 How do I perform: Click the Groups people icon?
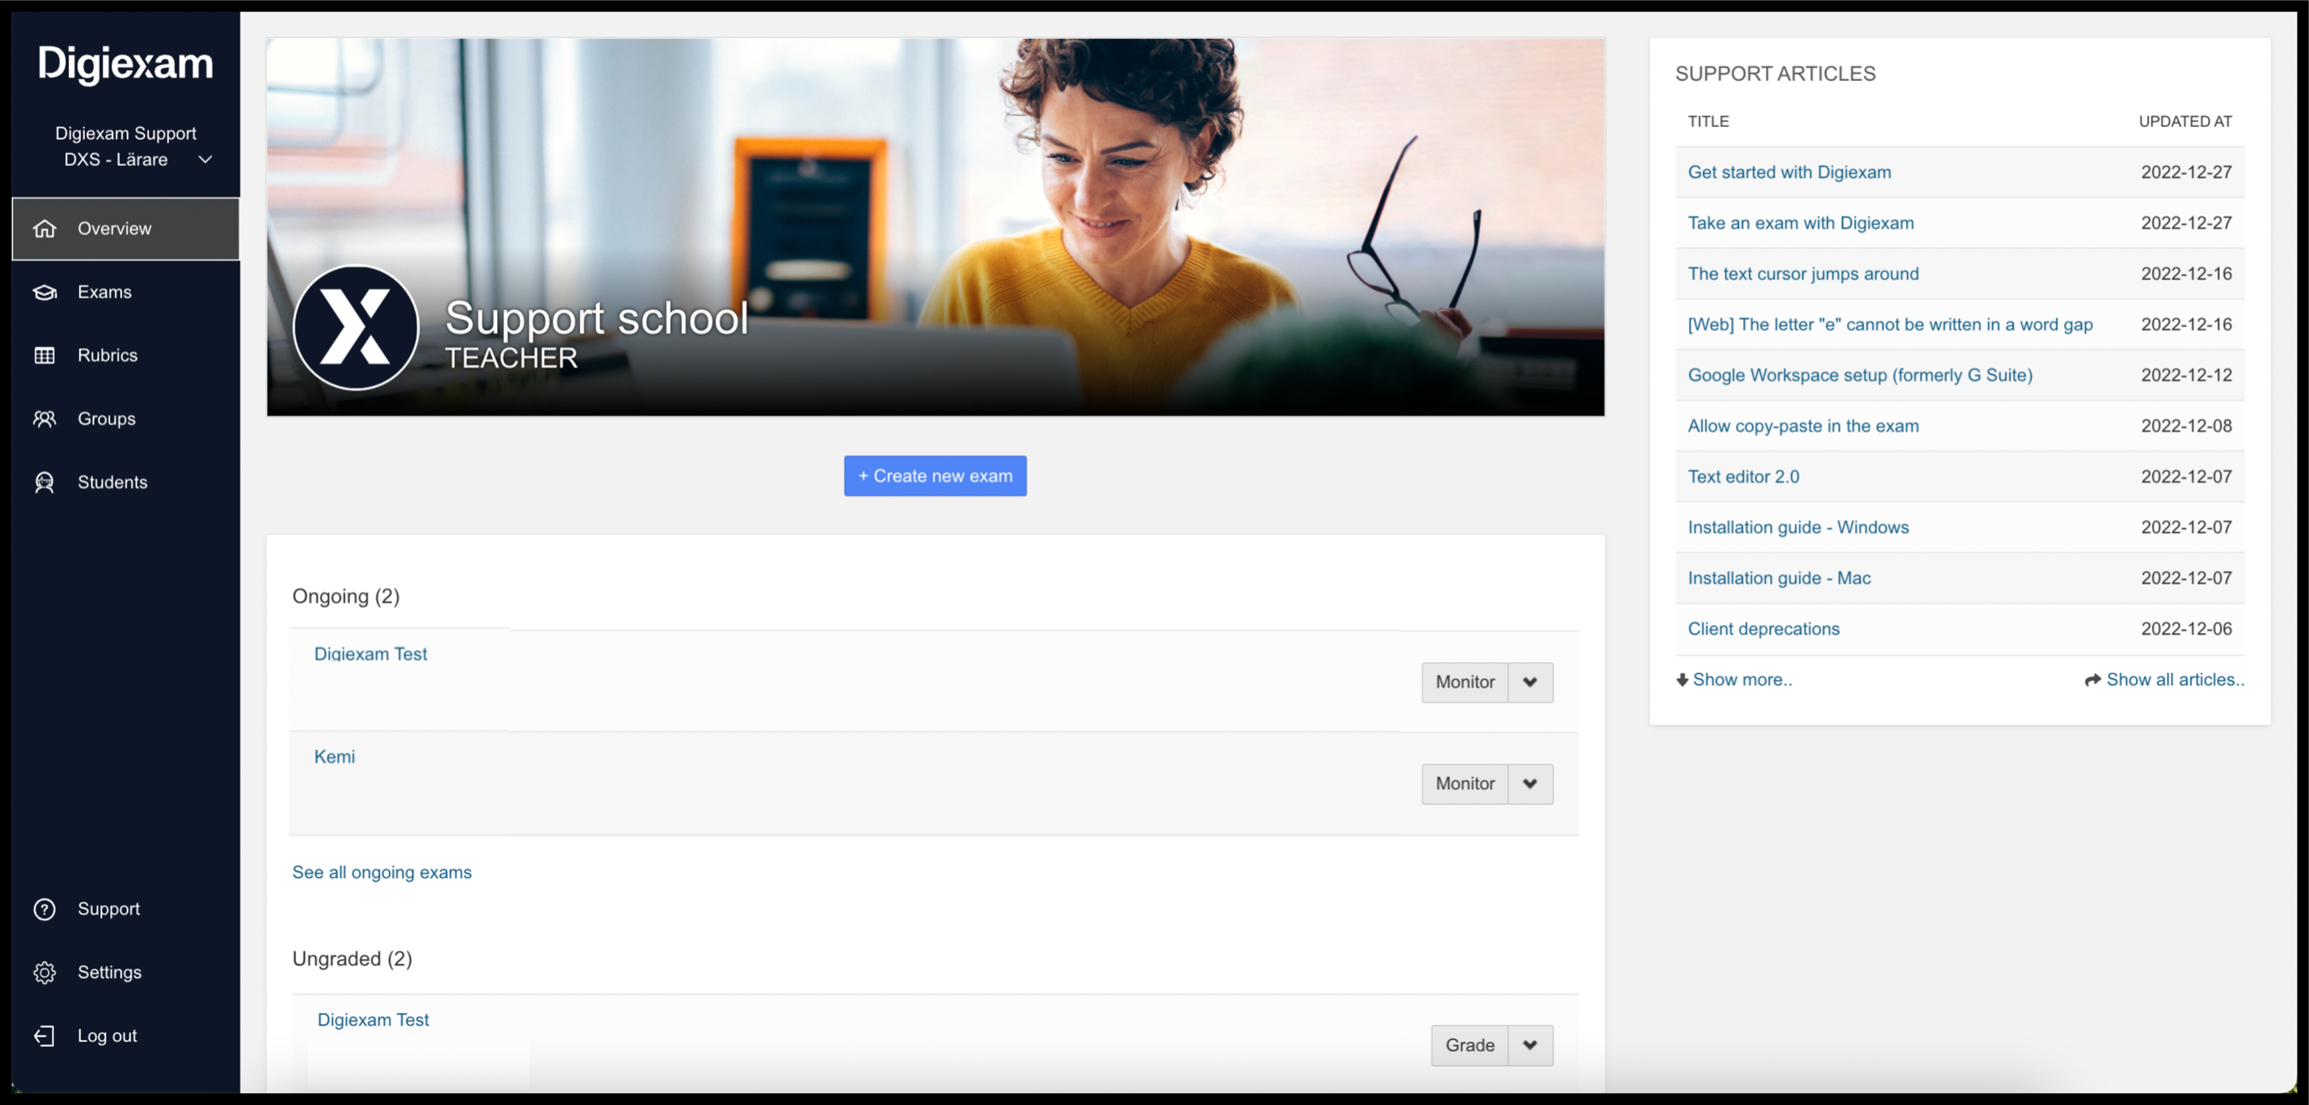pyautogui.click(x=44, y=418)
